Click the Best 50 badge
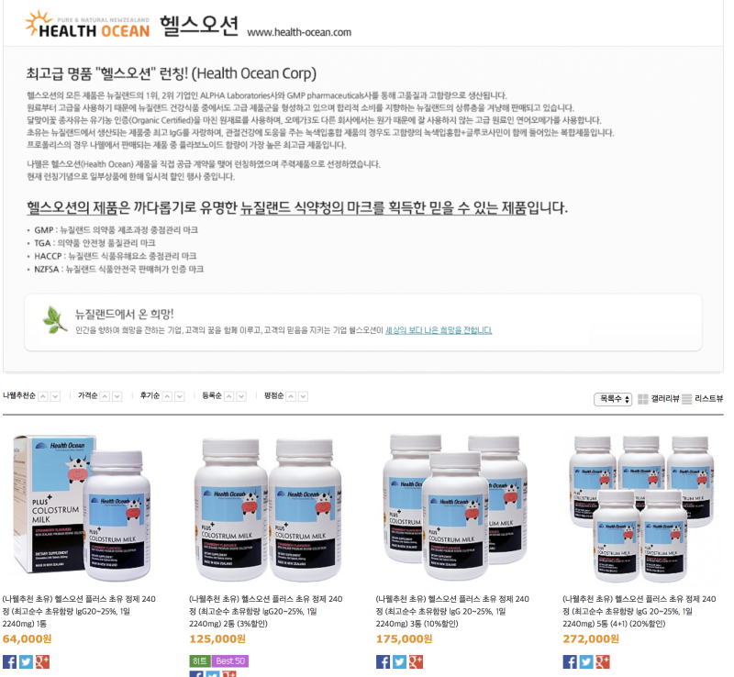Viewport: 734px width, 677px height. click(230, 660)
